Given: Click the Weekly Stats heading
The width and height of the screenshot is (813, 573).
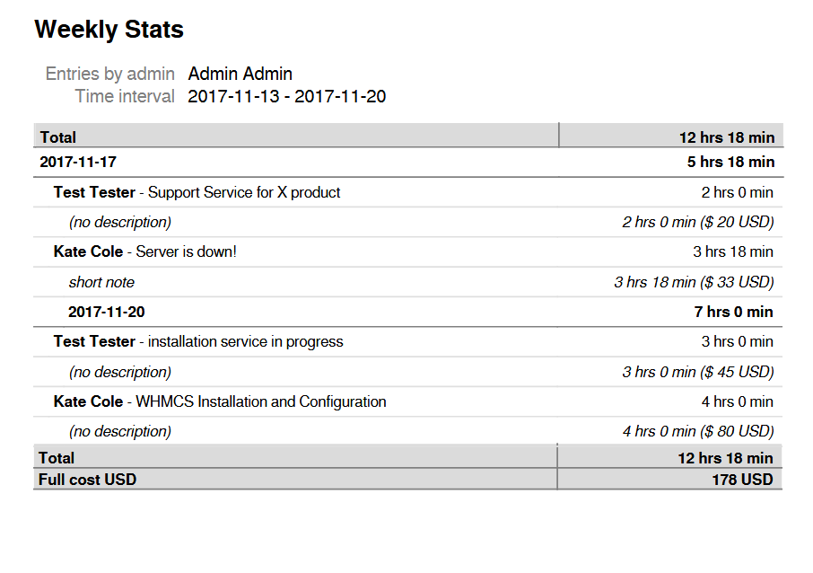Looking at the screenshot, I should pos(109,30).
